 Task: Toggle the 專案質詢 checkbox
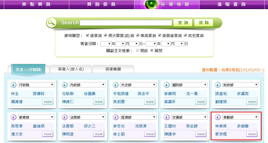click(138, 35)
